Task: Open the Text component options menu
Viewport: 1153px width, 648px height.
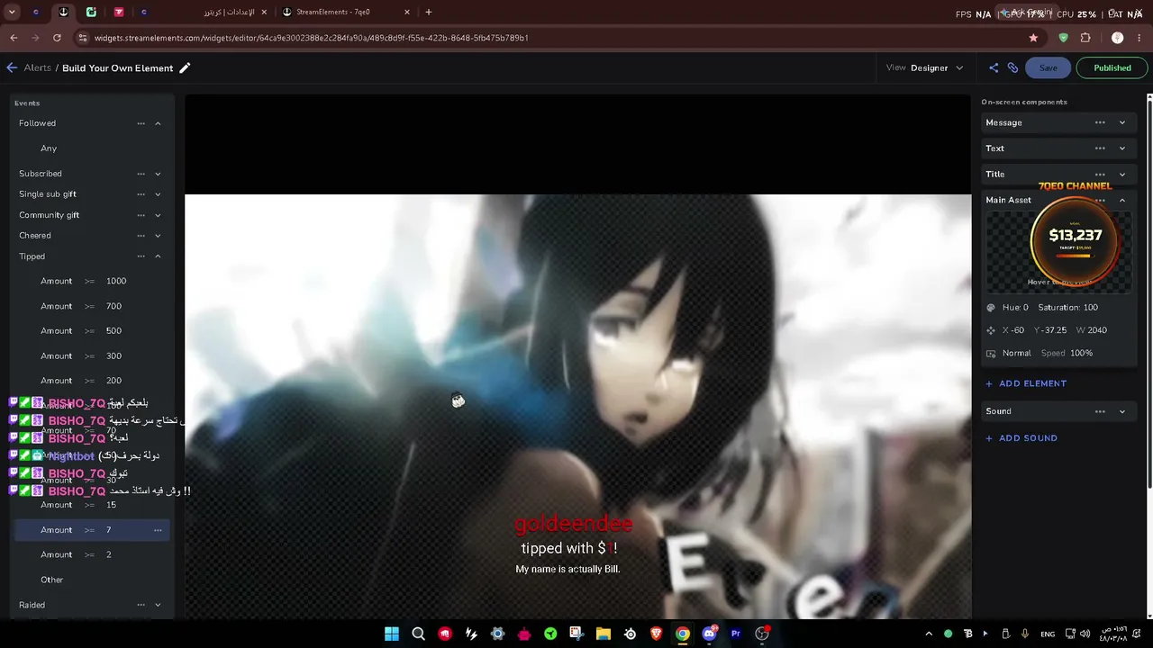Action: pos(1100,148)
